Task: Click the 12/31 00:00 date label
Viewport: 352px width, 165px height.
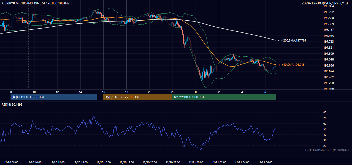Action: 196,163
